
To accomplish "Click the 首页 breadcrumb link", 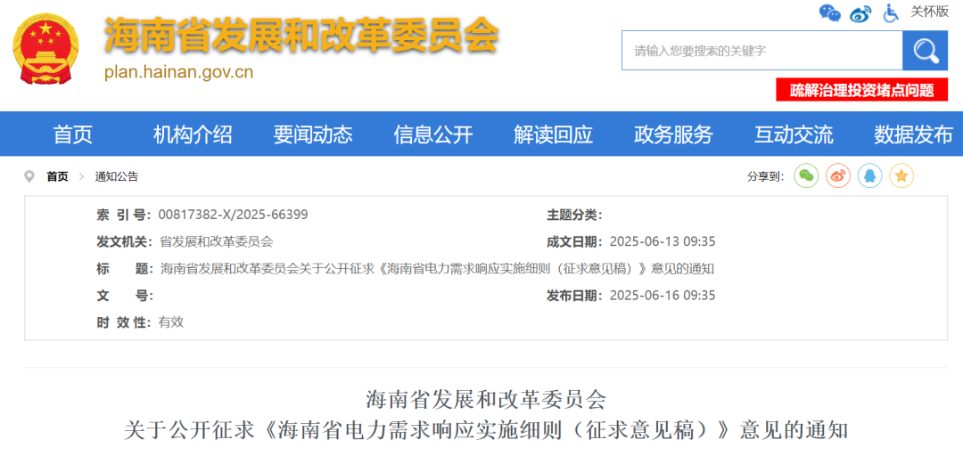I will pos(58,176).
